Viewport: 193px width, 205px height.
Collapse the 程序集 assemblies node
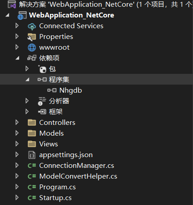click(x=27, y=80)
